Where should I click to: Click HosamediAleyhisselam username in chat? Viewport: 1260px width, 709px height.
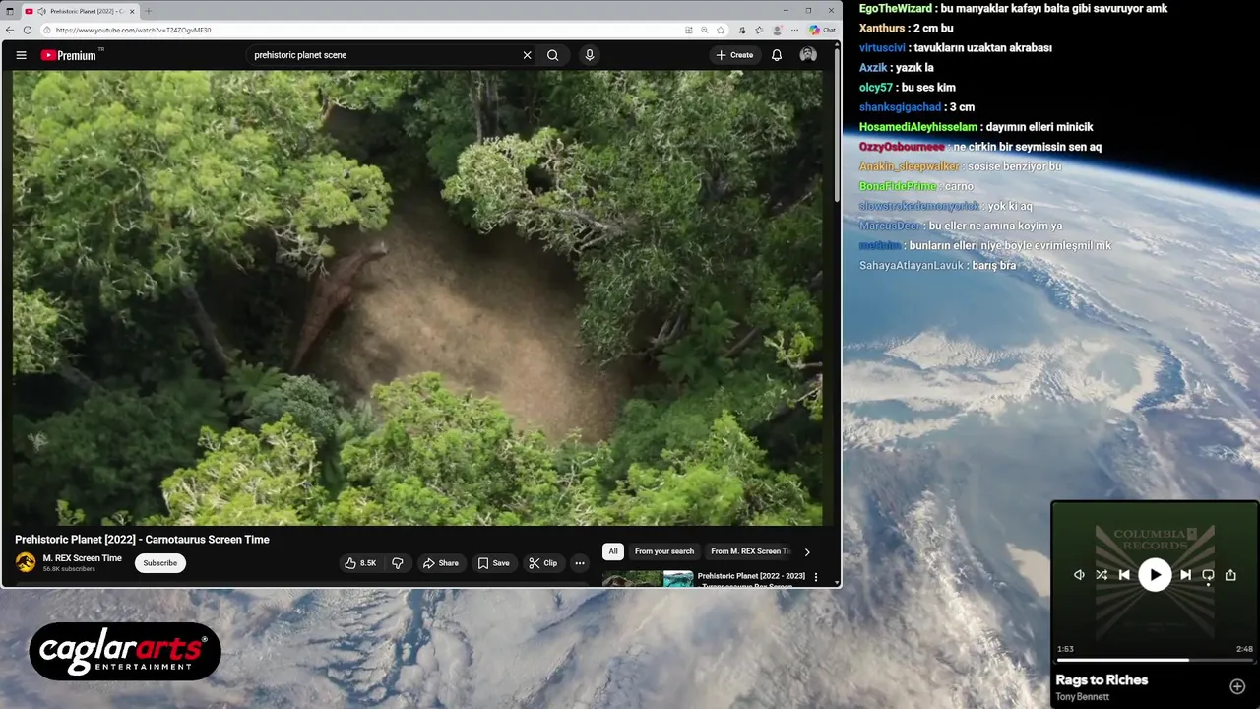(x=918, y=127)
